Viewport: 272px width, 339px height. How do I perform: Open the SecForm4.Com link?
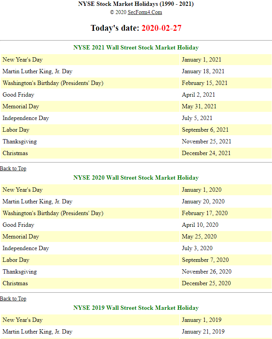click(x=145, y=12)
